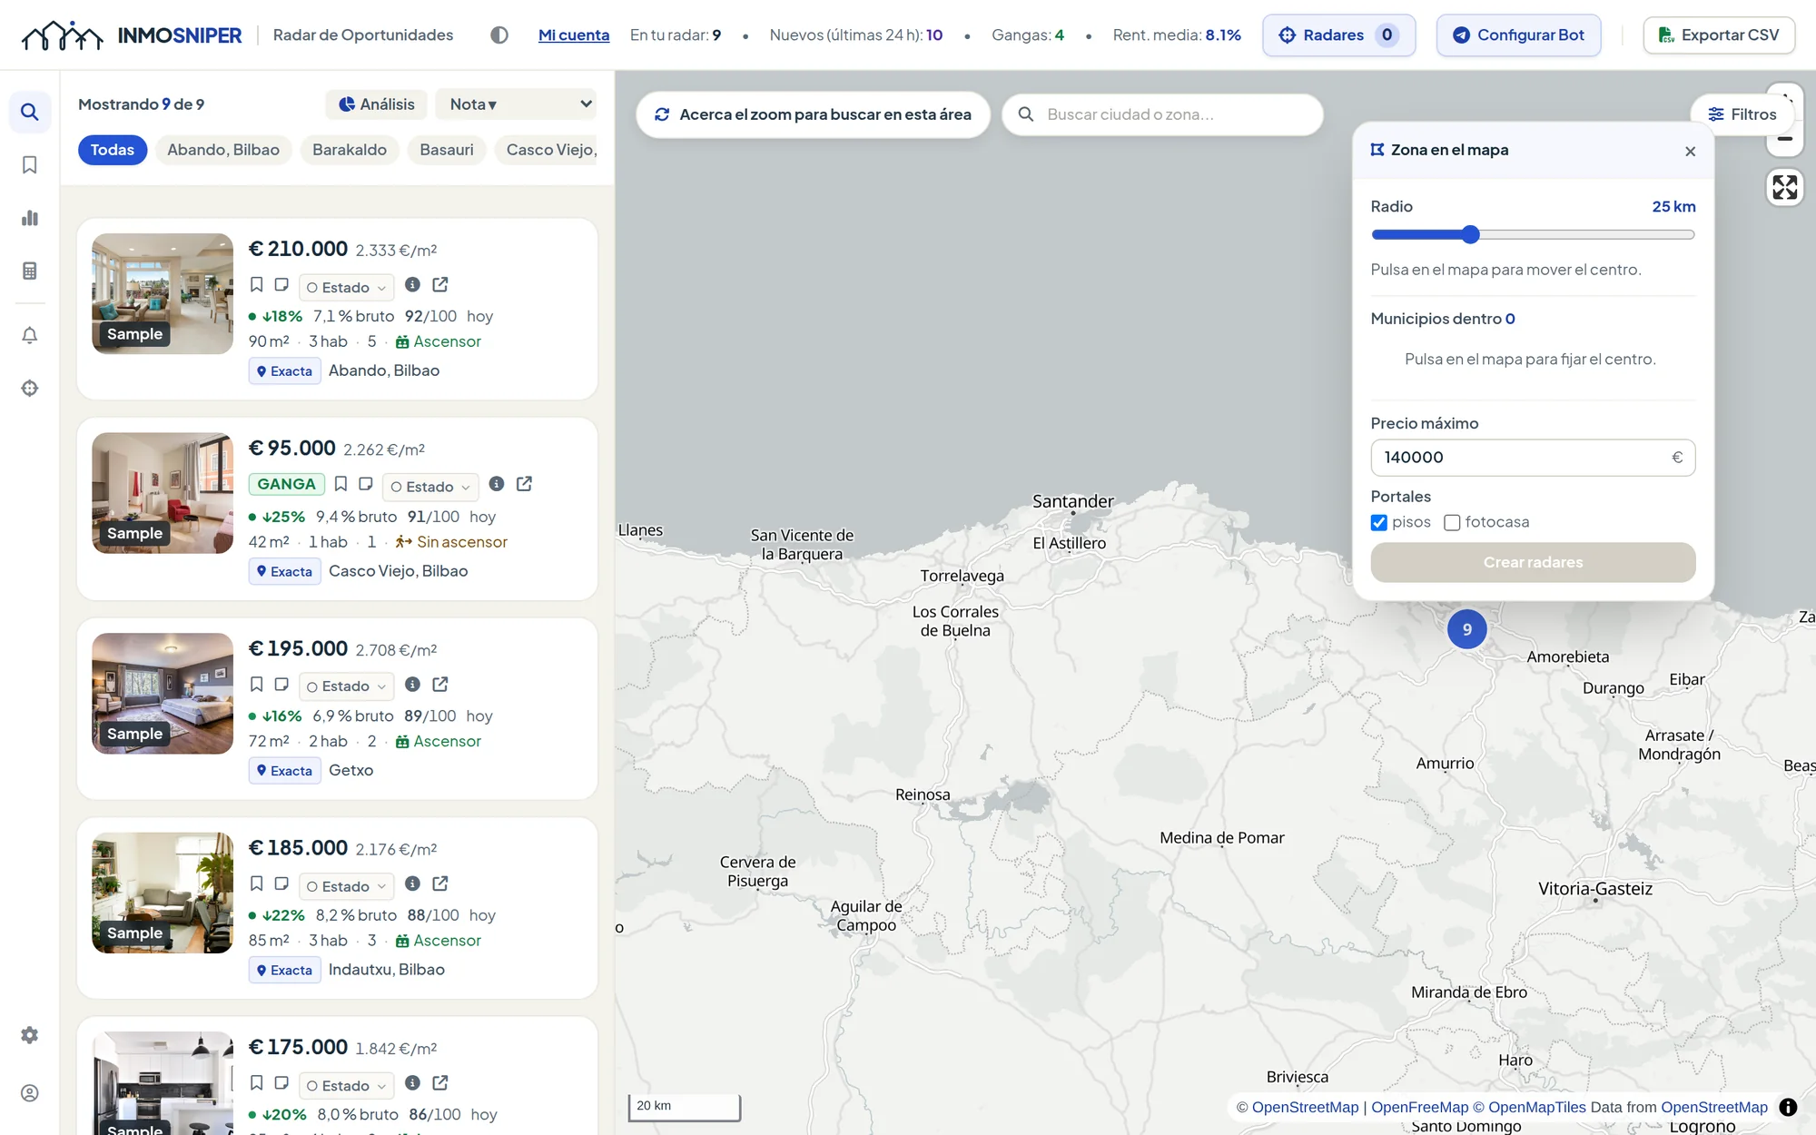Open settings gear in left sidebar

(30, 1035)
